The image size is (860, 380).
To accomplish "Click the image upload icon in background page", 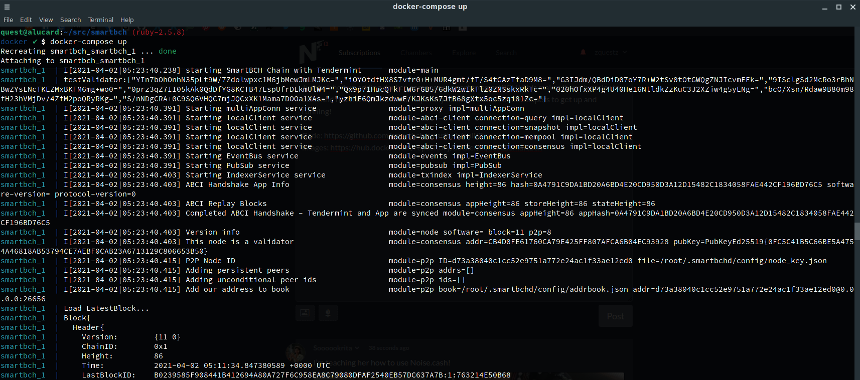I will point(305,313).
